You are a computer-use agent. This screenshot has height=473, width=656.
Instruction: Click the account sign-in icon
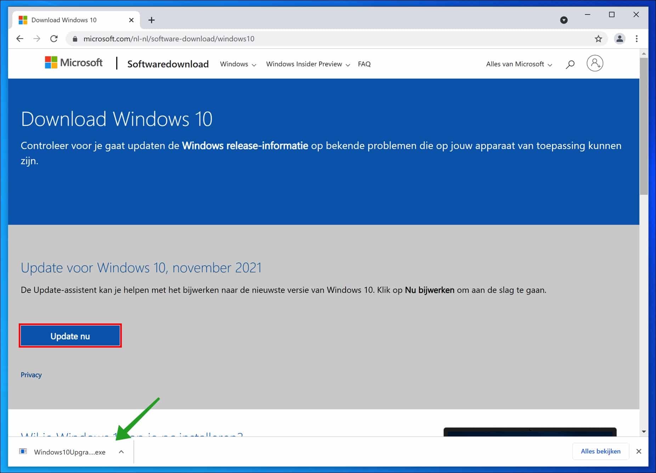tap(595, 63)
